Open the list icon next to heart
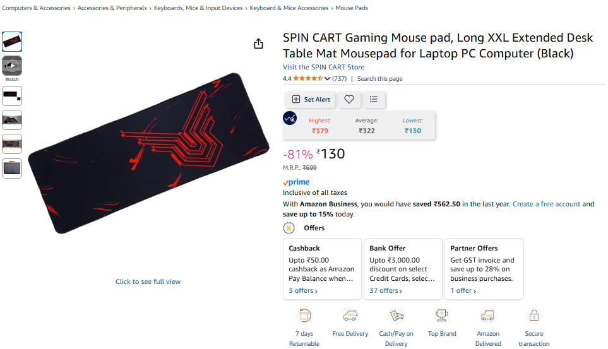The image size is (608, 349). click(373, 99)
